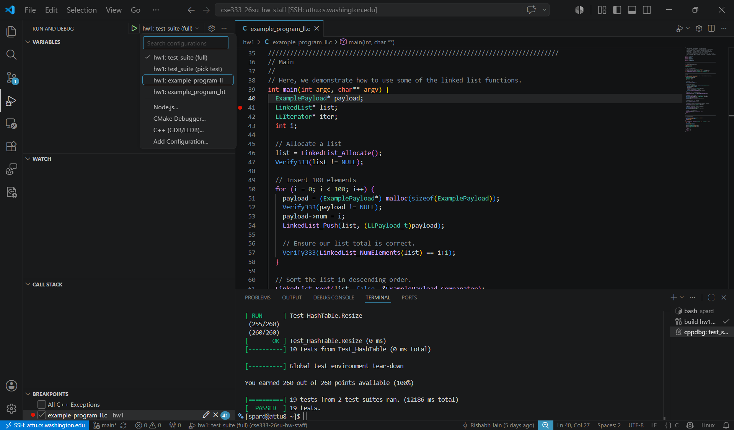
Task: Maximize the panel size
Action: (711, 297)
